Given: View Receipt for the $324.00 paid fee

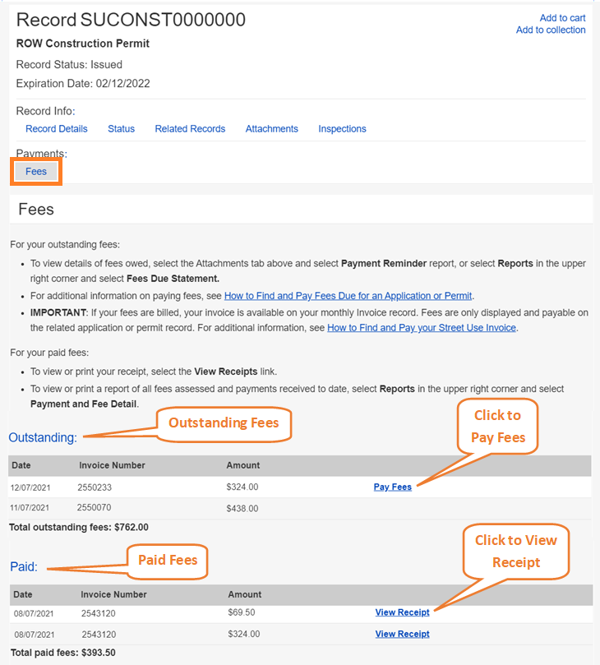Looking at the screenshot, I should coord(402,634).
